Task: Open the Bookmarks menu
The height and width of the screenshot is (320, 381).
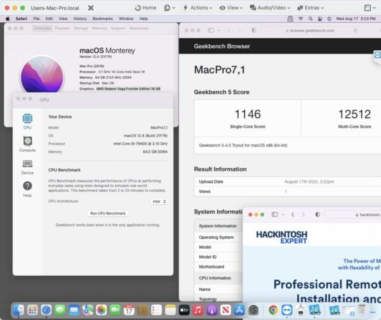Action: [x=102, y=18]
